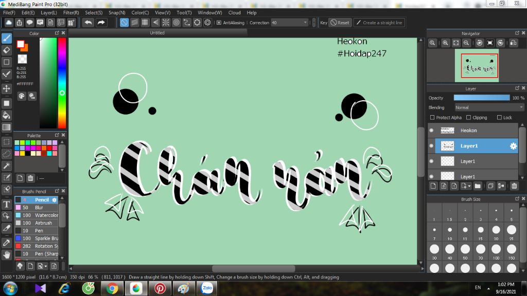Open the Cloud menu
527x296 pixels.
235,12
